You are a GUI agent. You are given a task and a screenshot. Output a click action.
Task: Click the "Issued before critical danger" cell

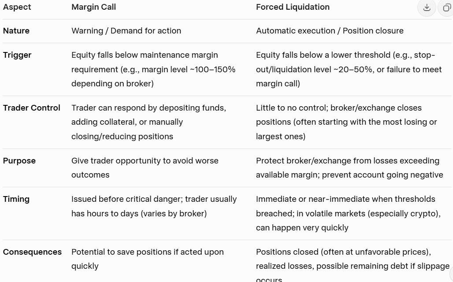(154, 206)
